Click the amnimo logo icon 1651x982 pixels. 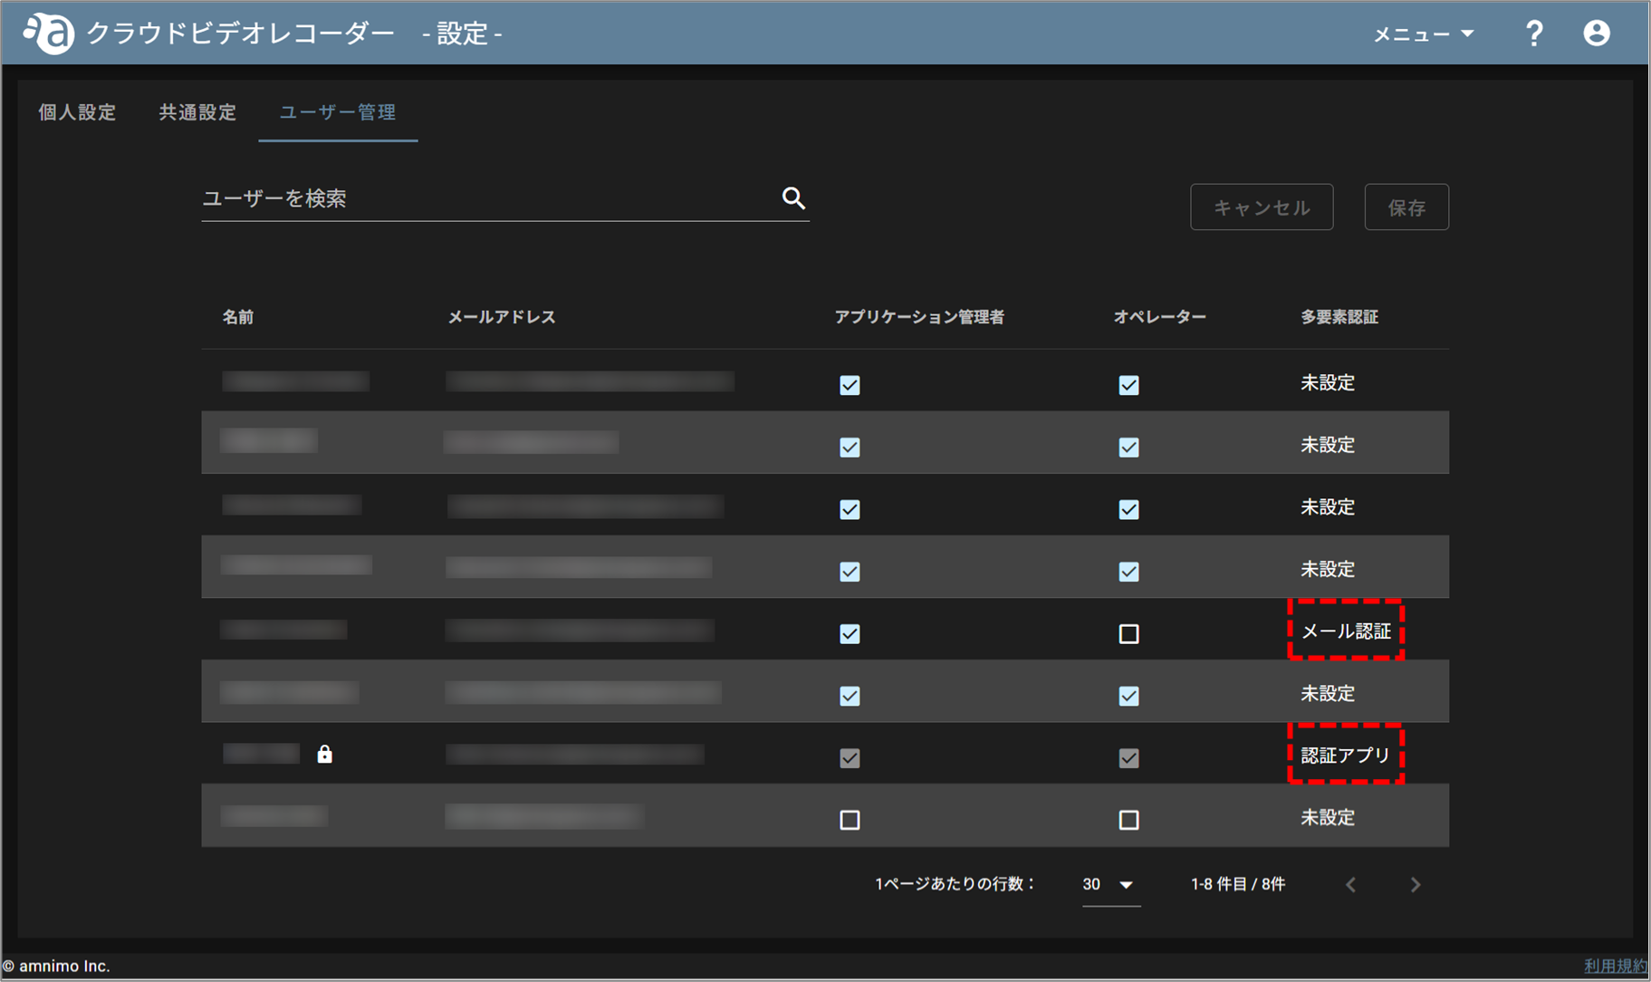click(x=49, y=34)
